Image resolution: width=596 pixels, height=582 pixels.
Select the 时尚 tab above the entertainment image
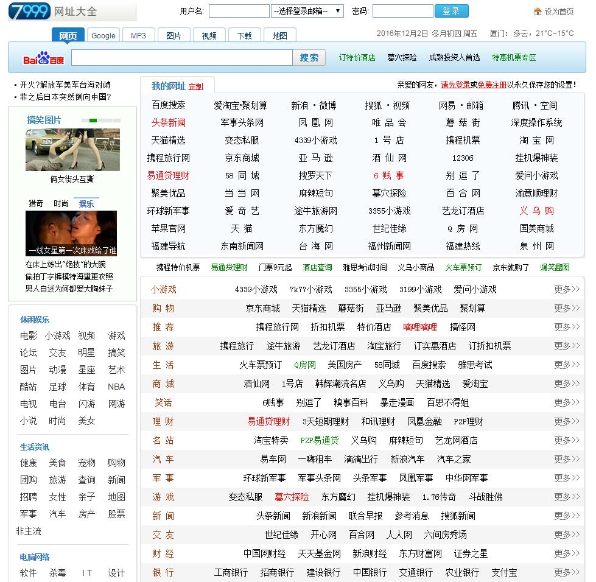tap(61, 204)
